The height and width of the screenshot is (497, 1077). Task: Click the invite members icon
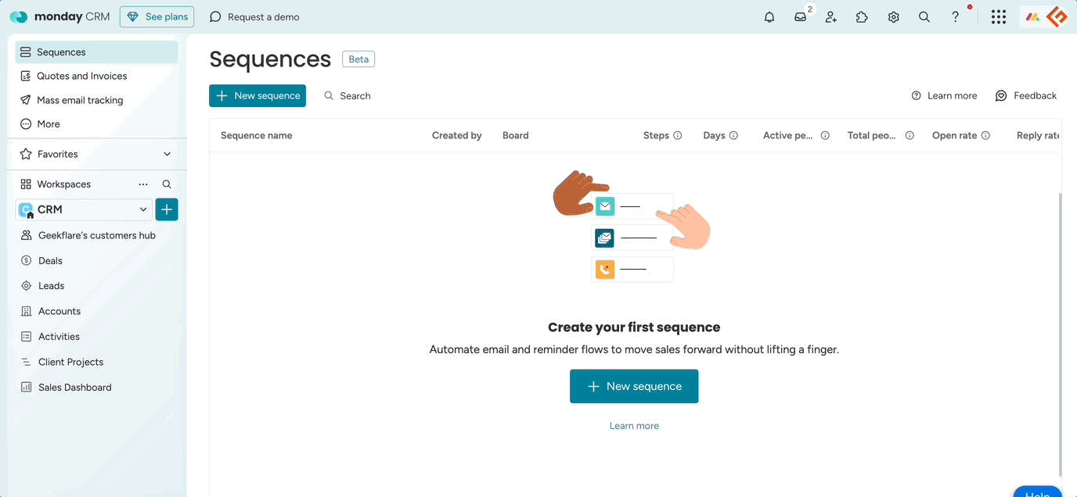pos(831,16)
